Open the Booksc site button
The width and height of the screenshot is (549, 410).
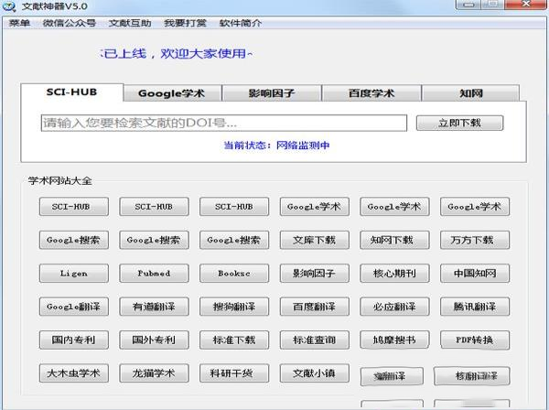tap(234, 273)
